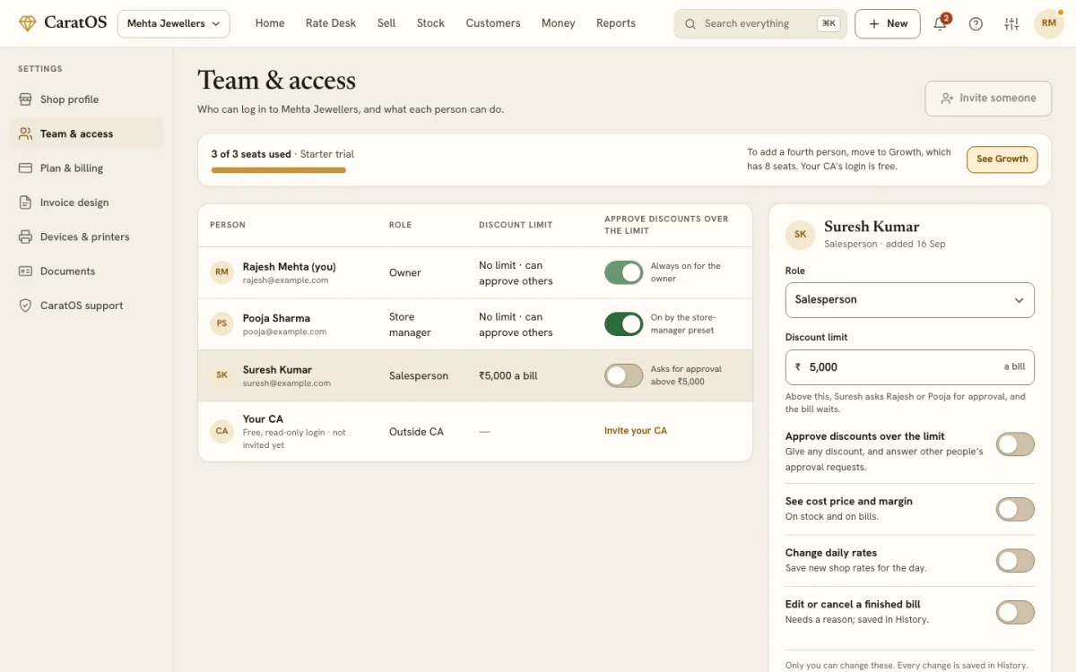
Task: Click the Shop profile store icon
Action: coord(25,99)
